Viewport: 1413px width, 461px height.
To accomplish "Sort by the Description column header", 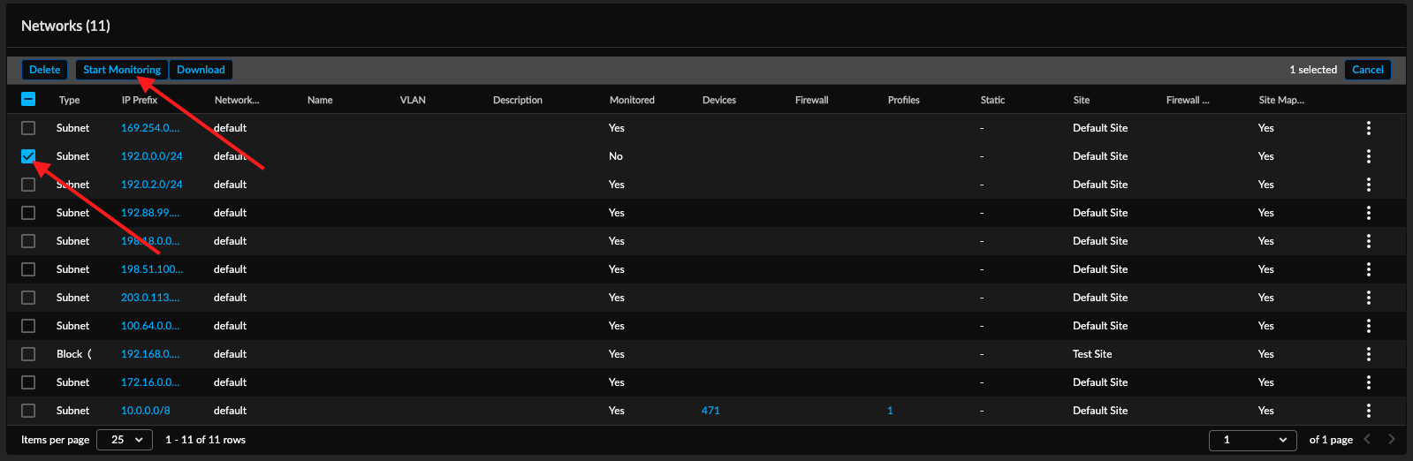I will pos(518,100).
